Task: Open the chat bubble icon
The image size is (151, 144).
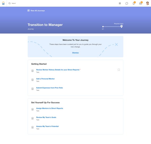Action: pos(127,3)
